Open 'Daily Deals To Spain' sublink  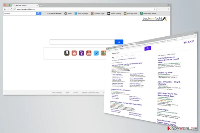click(x=135, y=84)
